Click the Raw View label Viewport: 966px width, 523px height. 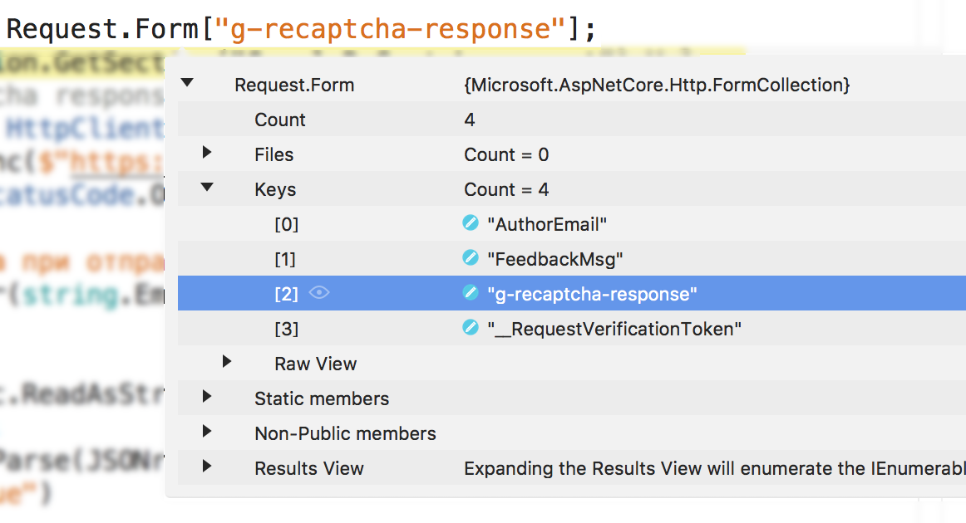click(x=315, y=364)
